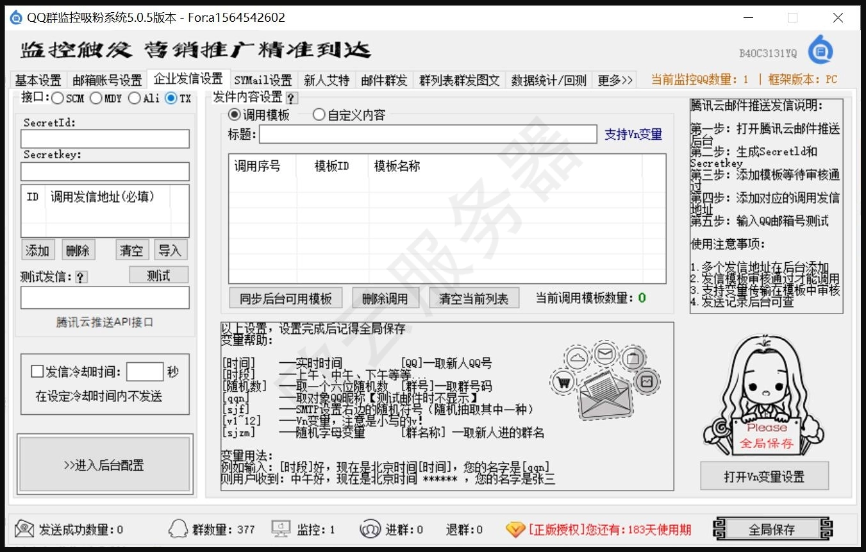The image size is (866, 552).
Task: Select the Ali interface radio button
Action: pos(134,98)
